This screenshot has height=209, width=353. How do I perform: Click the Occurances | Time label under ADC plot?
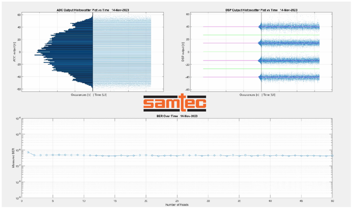coord(89,95)
